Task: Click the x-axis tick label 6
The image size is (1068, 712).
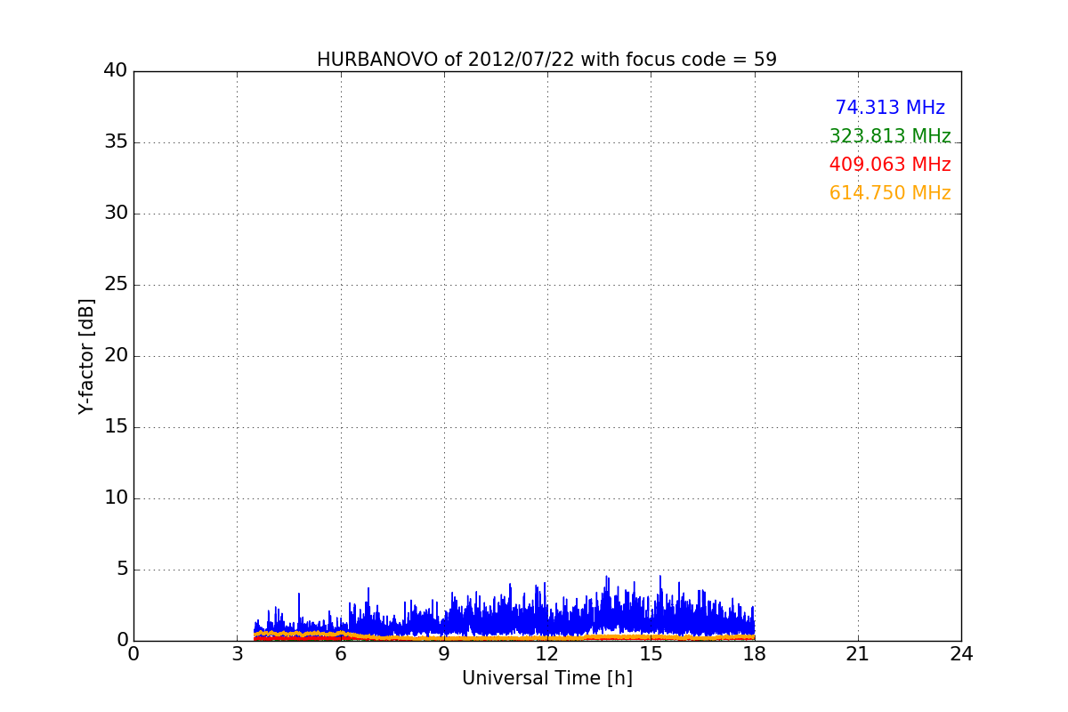Action: [x=341, y=654]
